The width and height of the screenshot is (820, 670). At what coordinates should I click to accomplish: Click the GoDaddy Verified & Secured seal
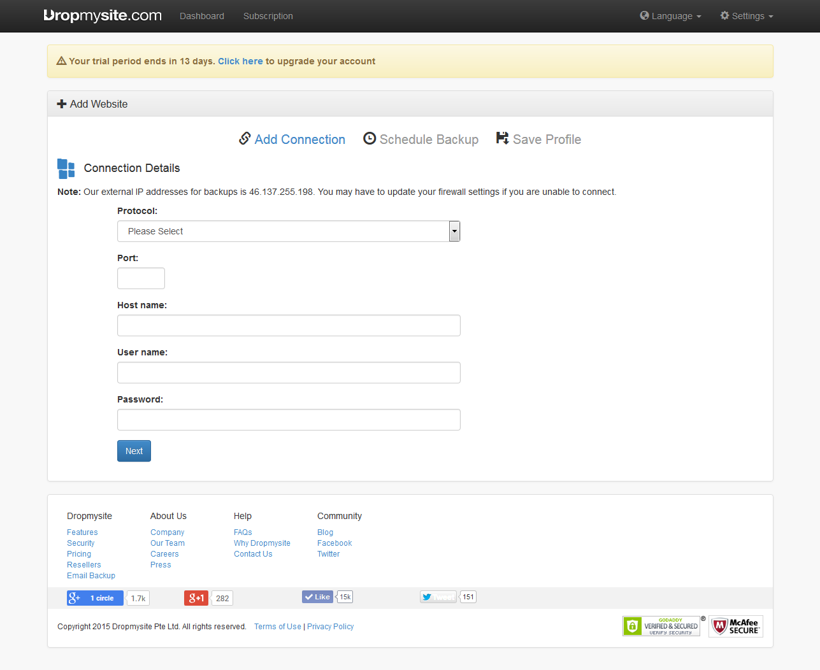point(661,626)
